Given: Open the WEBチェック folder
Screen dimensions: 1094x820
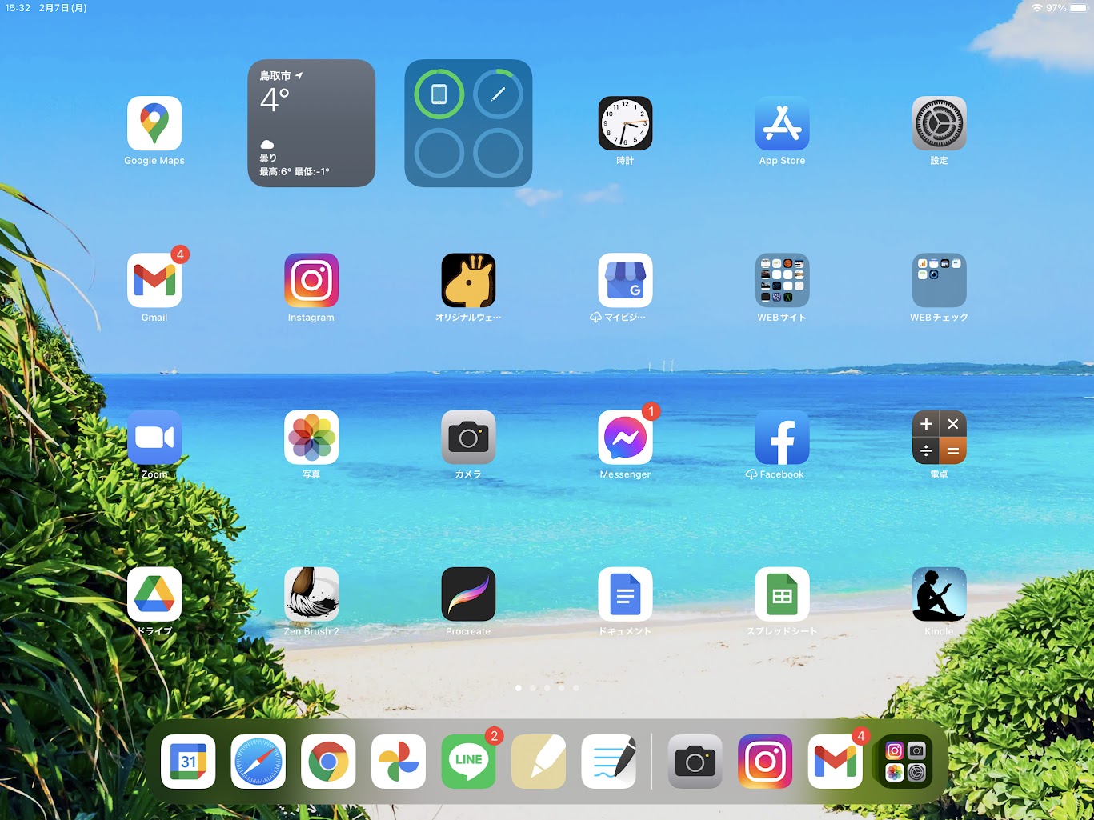Looking at the screenshot, I should (x=939, y=280).
